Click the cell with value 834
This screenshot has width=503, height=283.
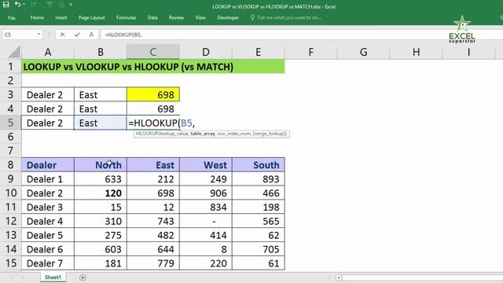click(x=206, y=207)
